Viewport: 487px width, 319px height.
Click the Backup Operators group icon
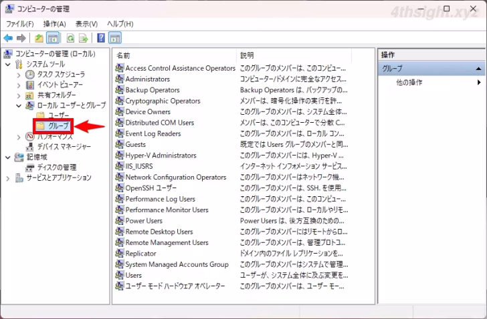[x=120, y=89]
